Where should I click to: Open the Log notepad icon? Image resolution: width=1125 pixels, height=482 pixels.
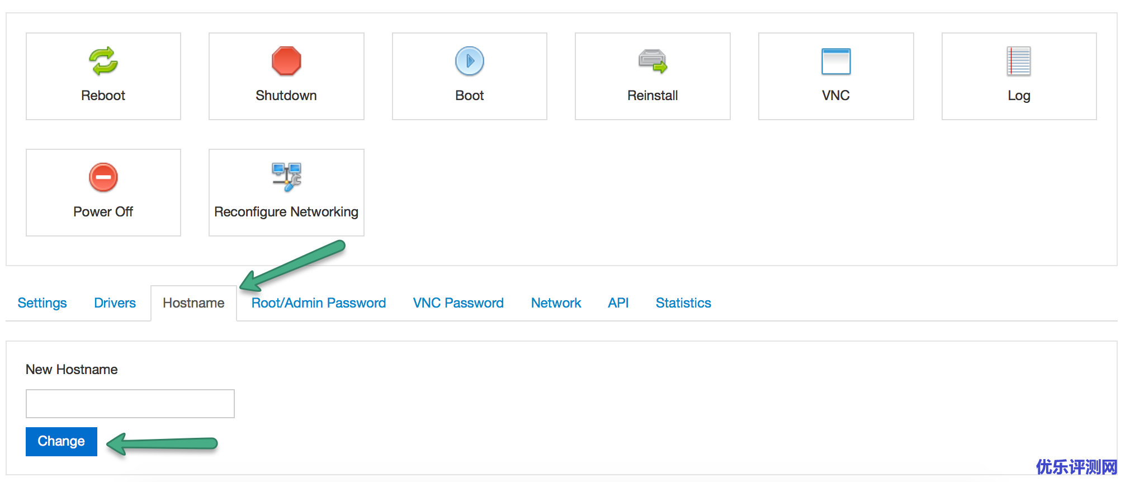click(1019, 61)
